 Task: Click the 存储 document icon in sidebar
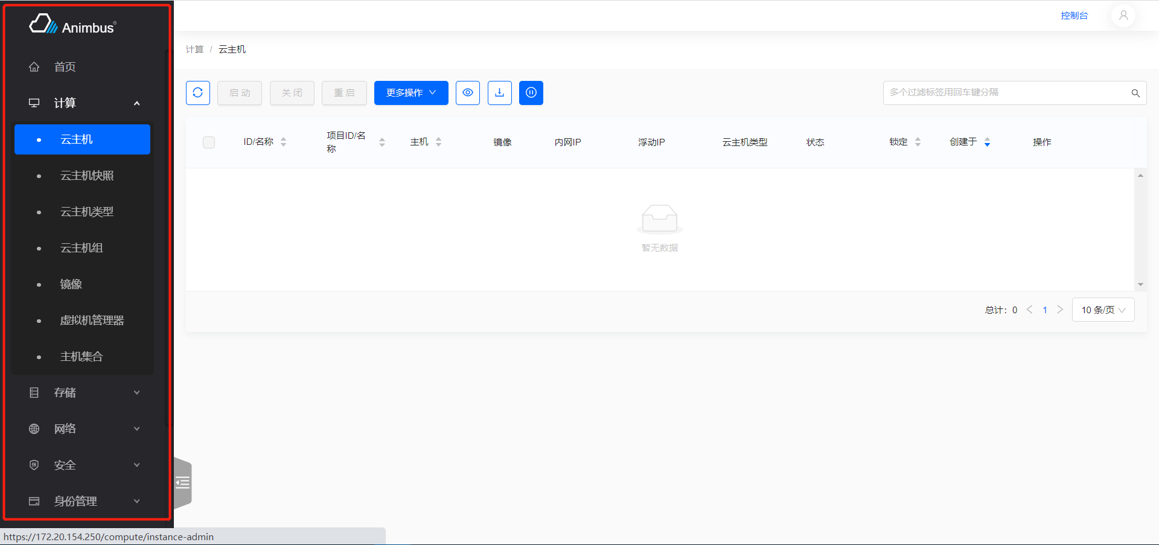click(x=34, y=392)
